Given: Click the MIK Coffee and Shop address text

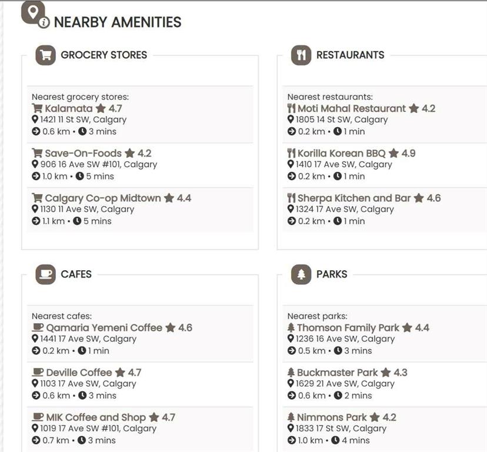Looking at the screenshot, I should point(98,428).
